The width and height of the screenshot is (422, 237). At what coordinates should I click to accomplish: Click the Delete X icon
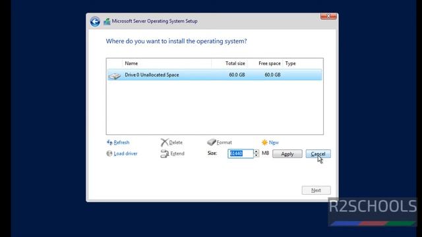(164, 142)
